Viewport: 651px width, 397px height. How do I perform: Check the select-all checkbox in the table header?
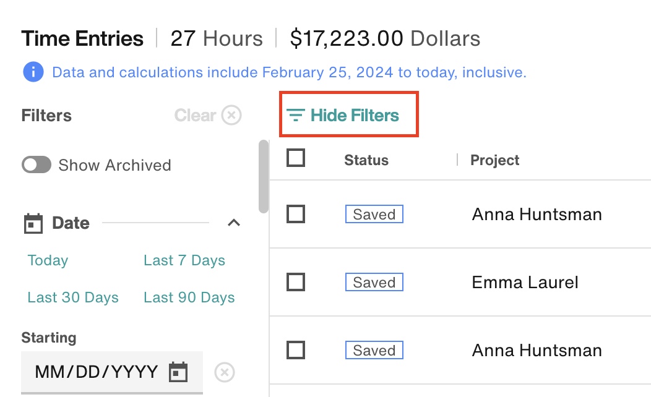coord(296,158)
